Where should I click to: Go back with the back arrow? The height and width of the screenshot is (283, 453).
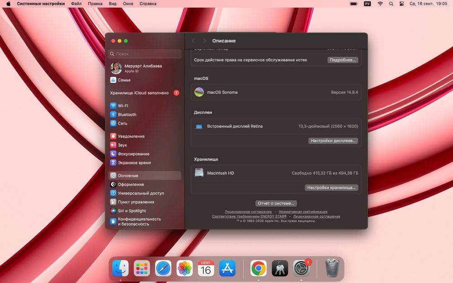coord(193,41)
